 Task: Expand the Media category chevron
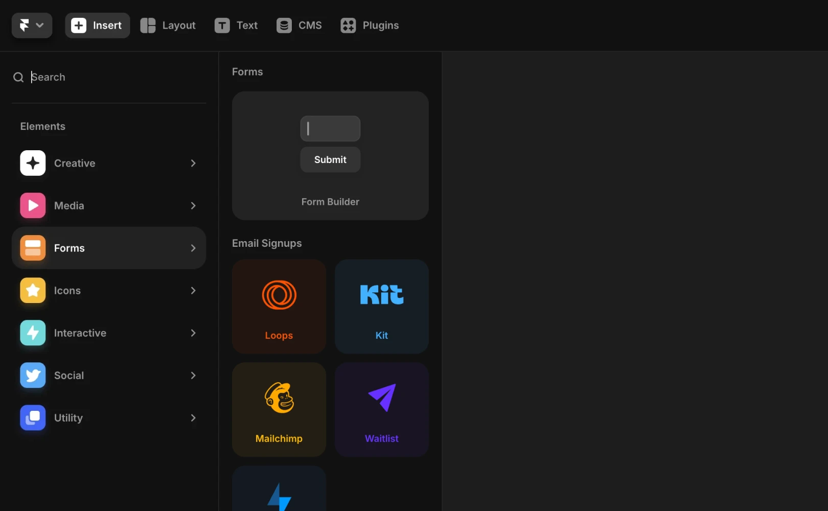click(193, 205)
